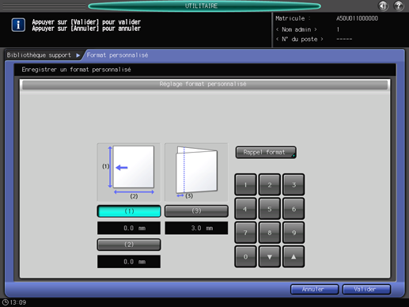This screenshot has width=409, height=307.
Task: Click the folded booklet diagram showing (3)
Action: [x=196, y=172]
